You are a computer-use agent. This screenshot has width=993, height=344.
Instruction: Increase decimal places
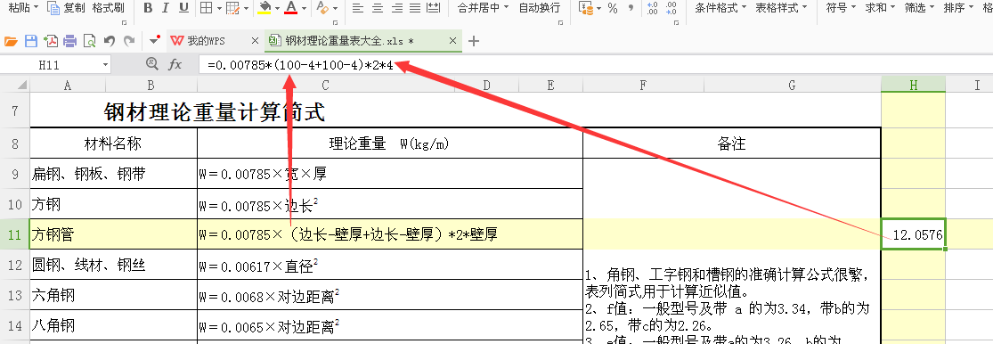click(x=653, y=8)
